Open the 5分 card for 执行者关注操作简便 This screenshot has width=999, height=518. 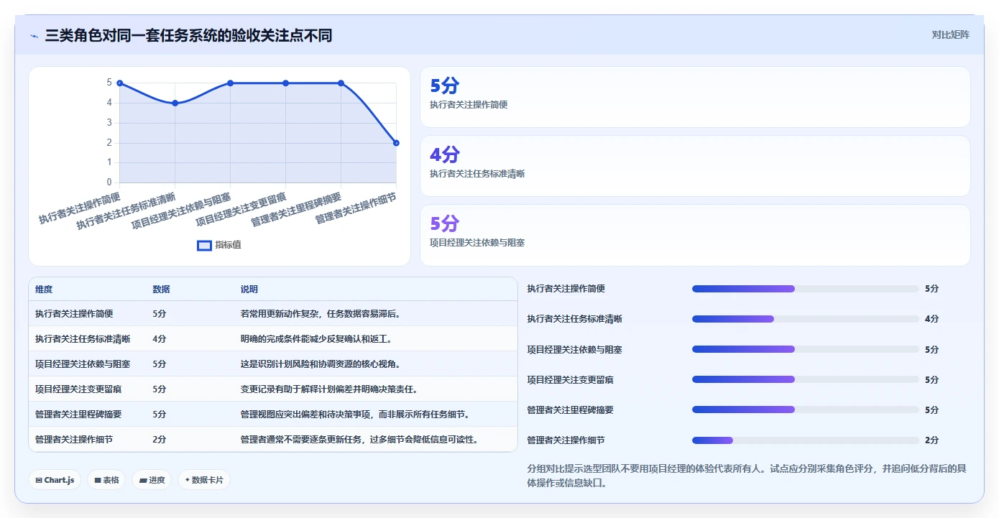[x=695, y=97]
